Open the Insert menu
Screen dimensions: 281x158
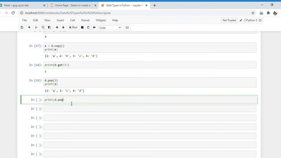[60, 20]
